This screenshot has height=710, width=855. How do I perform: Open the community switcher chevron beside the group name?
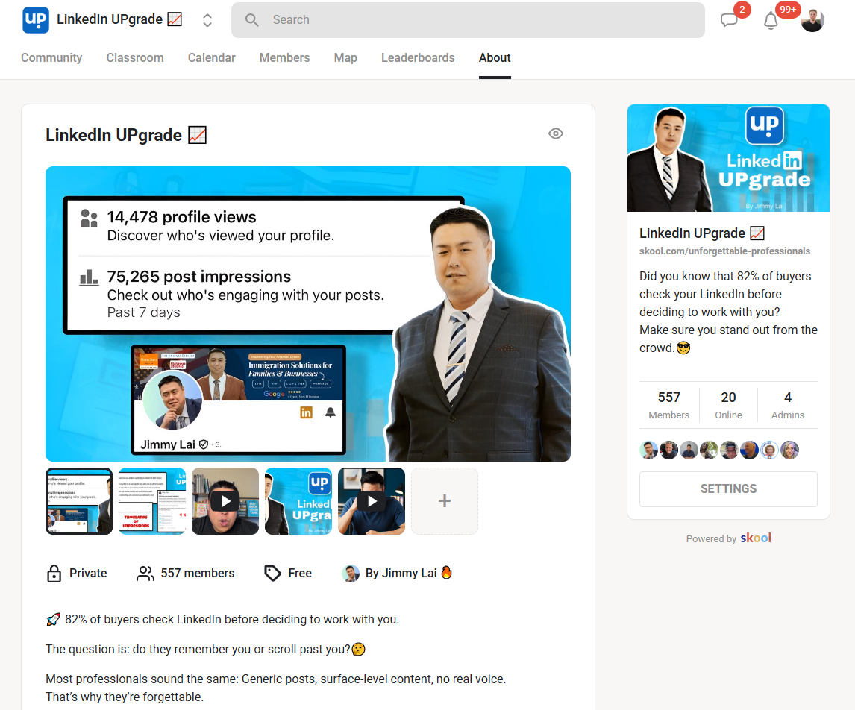(x=207, y=20)
